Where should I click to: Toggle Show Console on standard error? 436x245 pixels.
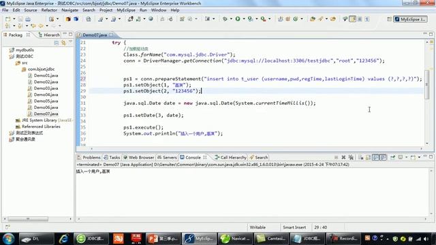click(383, 157)
